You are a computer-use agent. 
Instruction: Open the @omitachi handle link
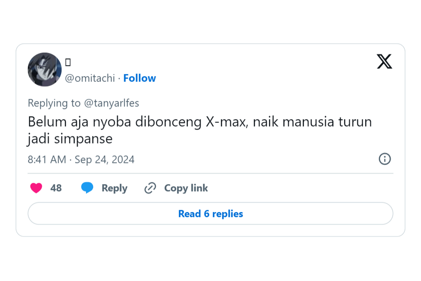click(90, 78)
